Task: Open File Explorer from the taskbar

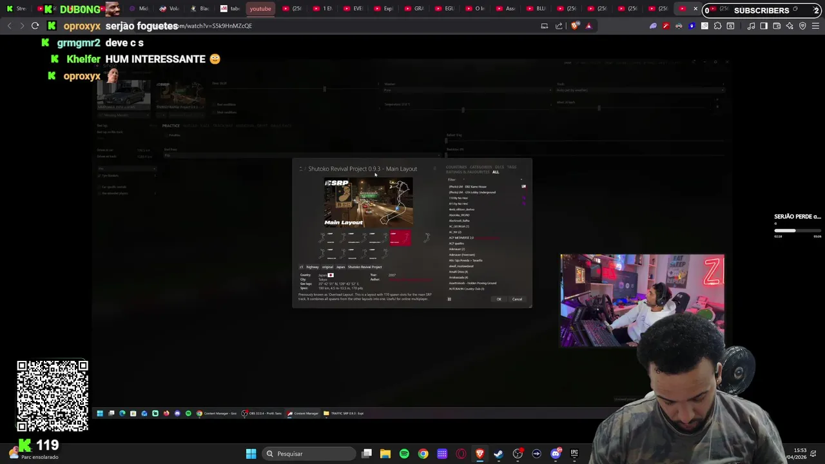Action: click(385, 454)
